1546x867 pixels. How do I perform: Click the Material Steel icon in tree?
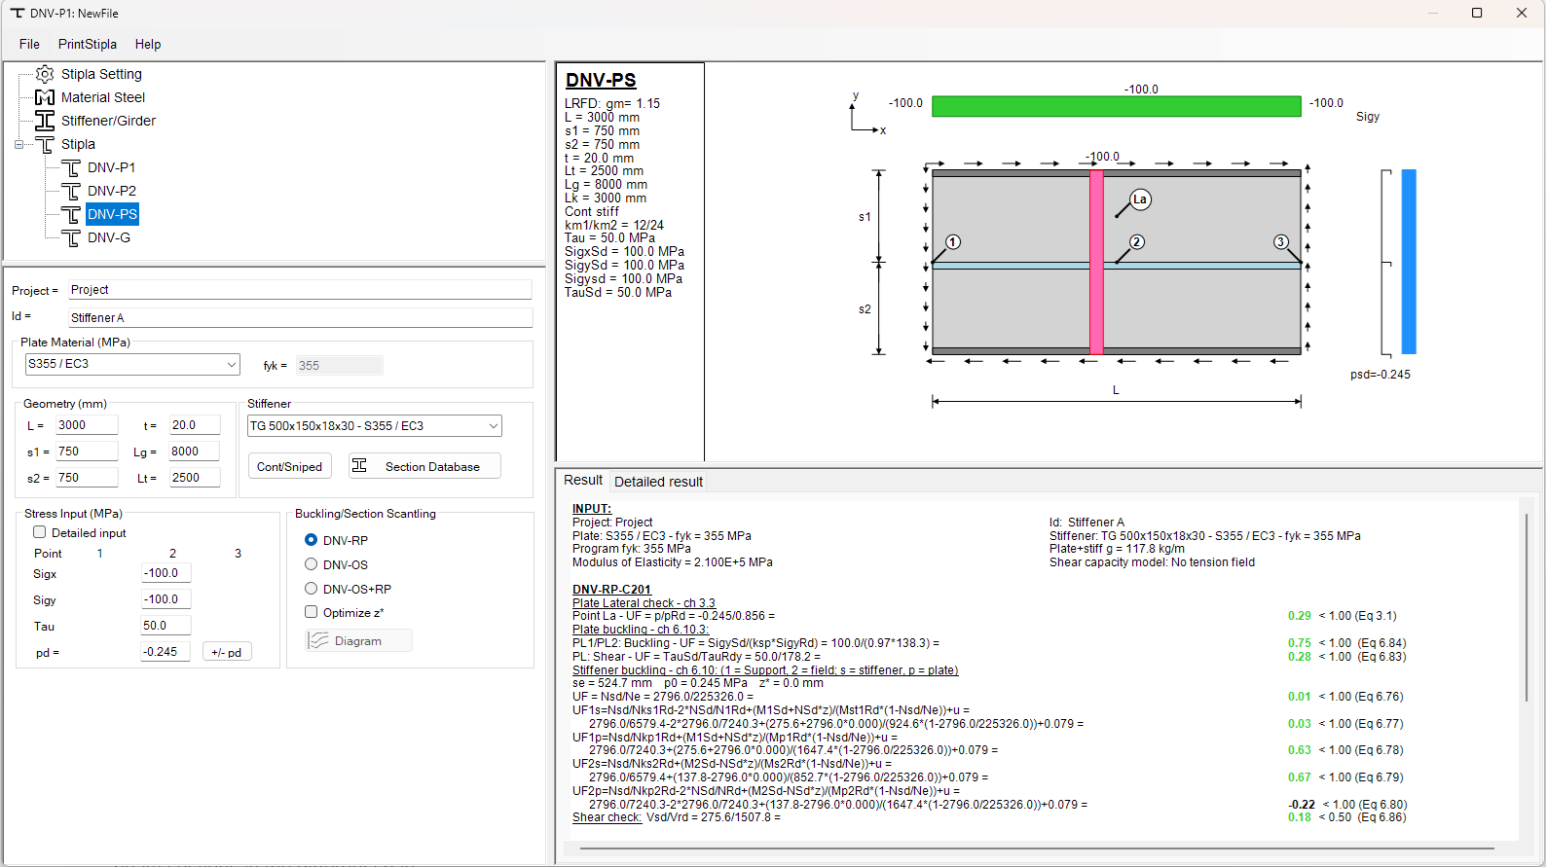[x=45, y=97]
